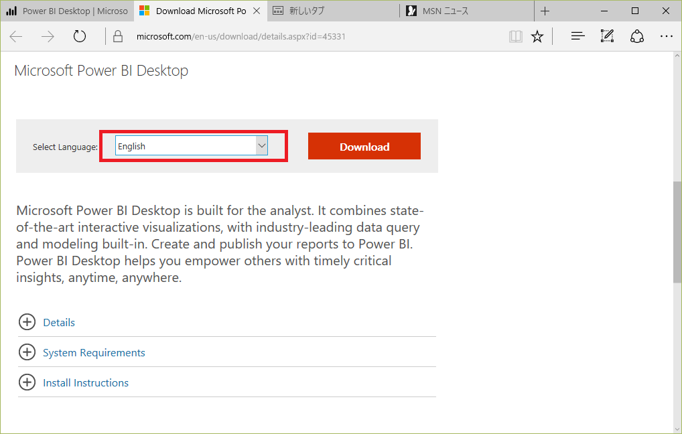Close the Download Microsoft Power BI tab
Viewport: 682px width, 434px height.
point(257,11)
